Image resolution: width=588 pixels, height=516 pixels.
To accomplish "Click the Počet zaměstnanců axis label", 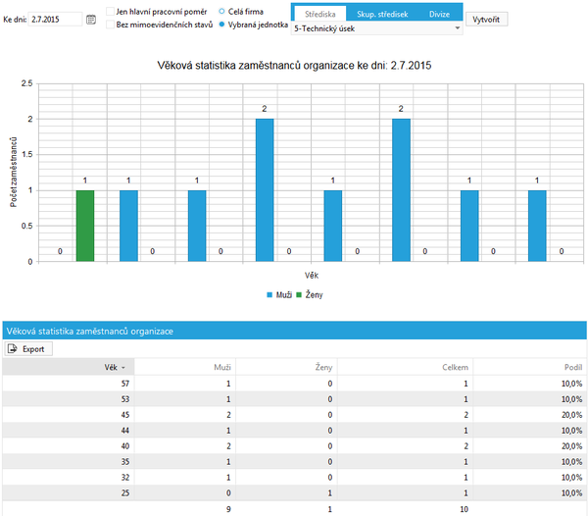I will point(14,173).
